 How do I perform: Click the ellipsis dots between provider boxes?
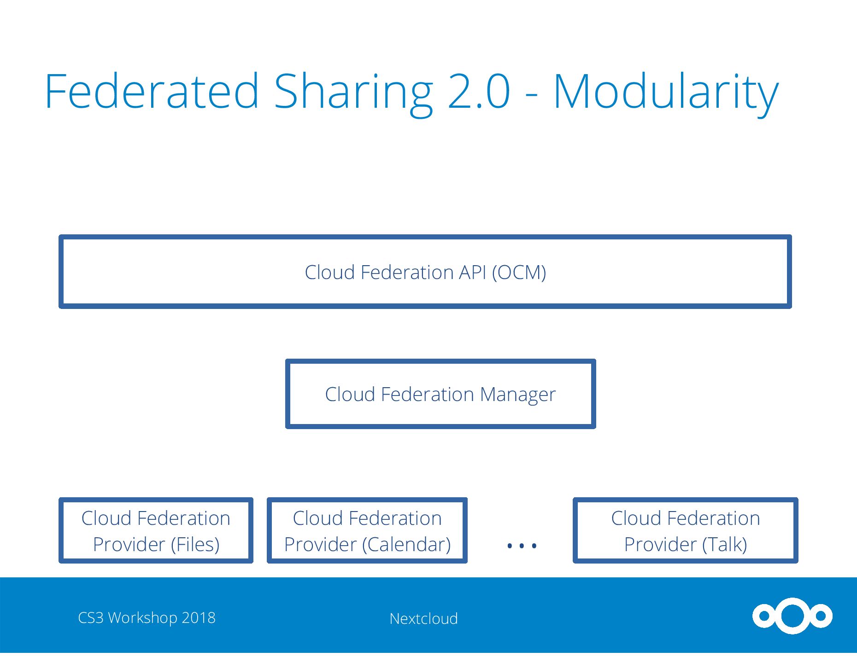point(522,546)
